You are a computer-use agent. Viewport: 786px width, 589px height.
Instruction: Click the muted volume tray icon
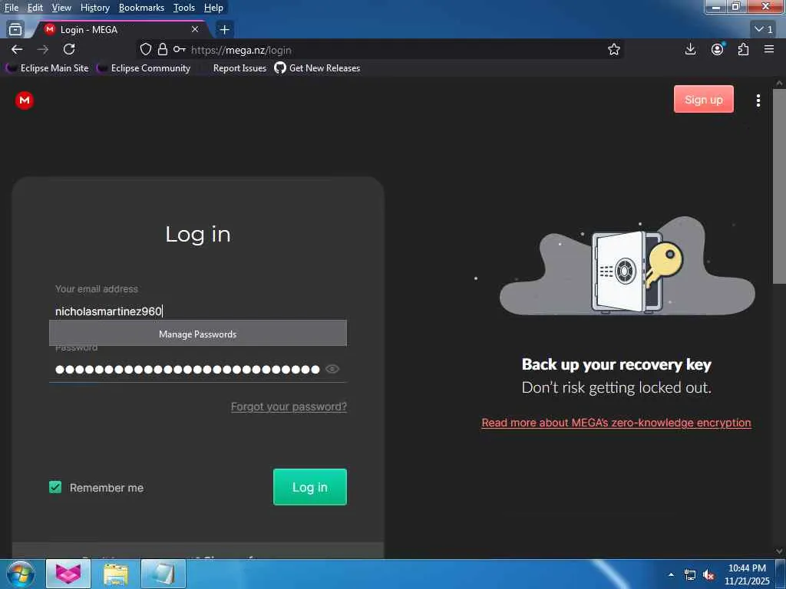point(708,575)
